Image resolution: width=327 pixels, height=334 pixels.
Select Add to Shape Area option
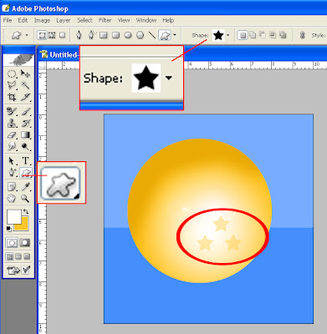[x=253, y=35]
